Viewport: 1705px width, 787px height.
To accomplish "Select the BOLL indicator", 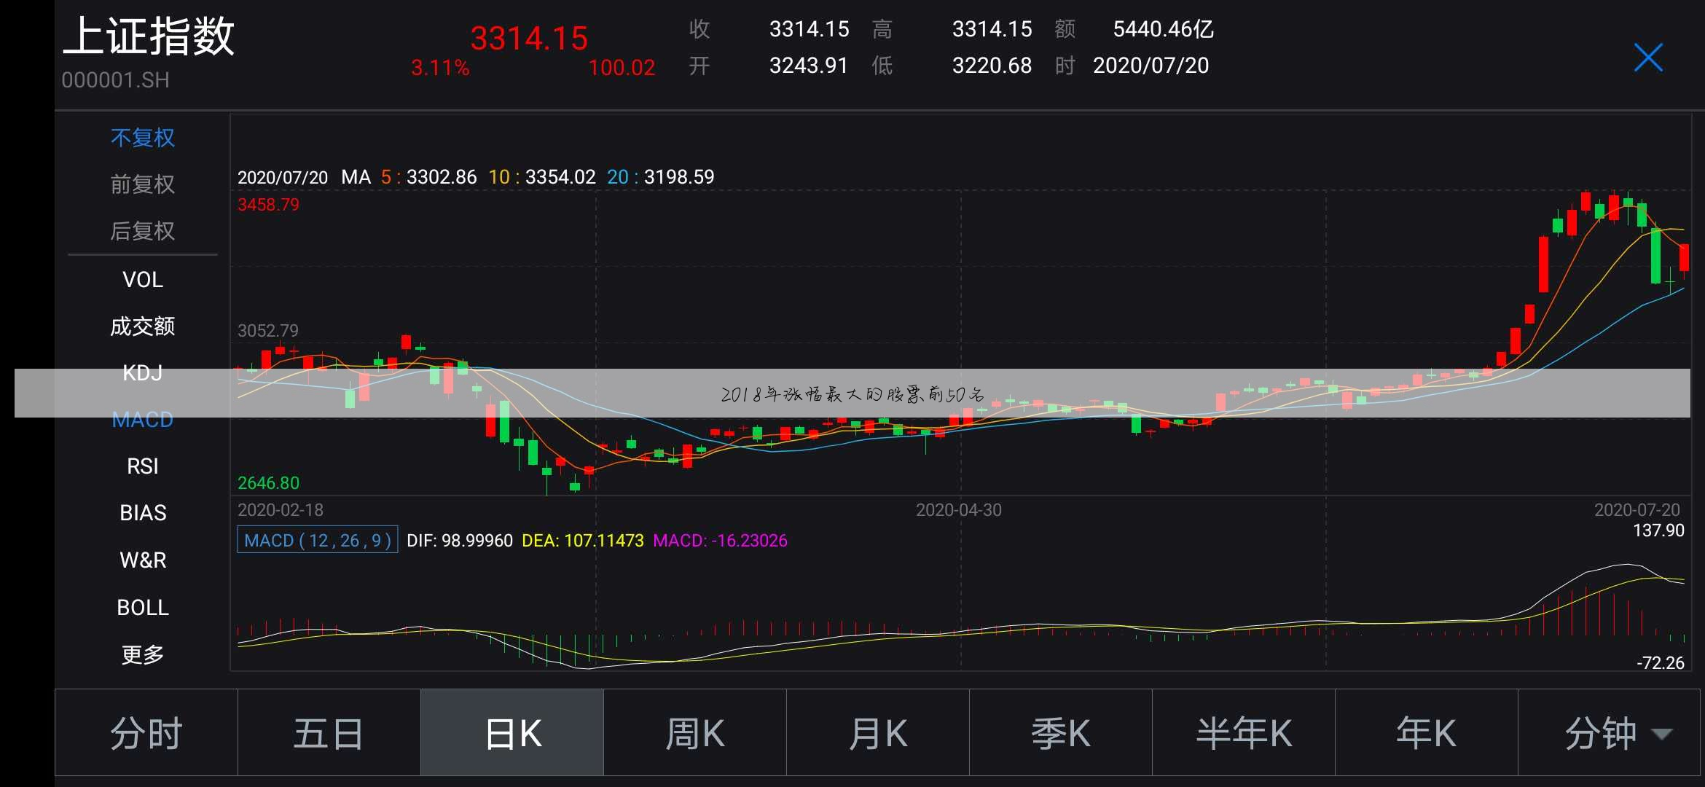I will [143, 608].
